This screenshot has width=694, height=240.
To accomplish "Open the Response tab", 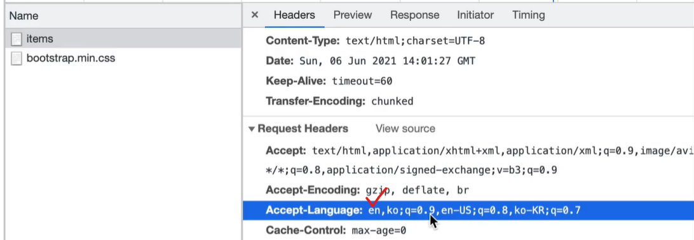I will click(415, 15).
